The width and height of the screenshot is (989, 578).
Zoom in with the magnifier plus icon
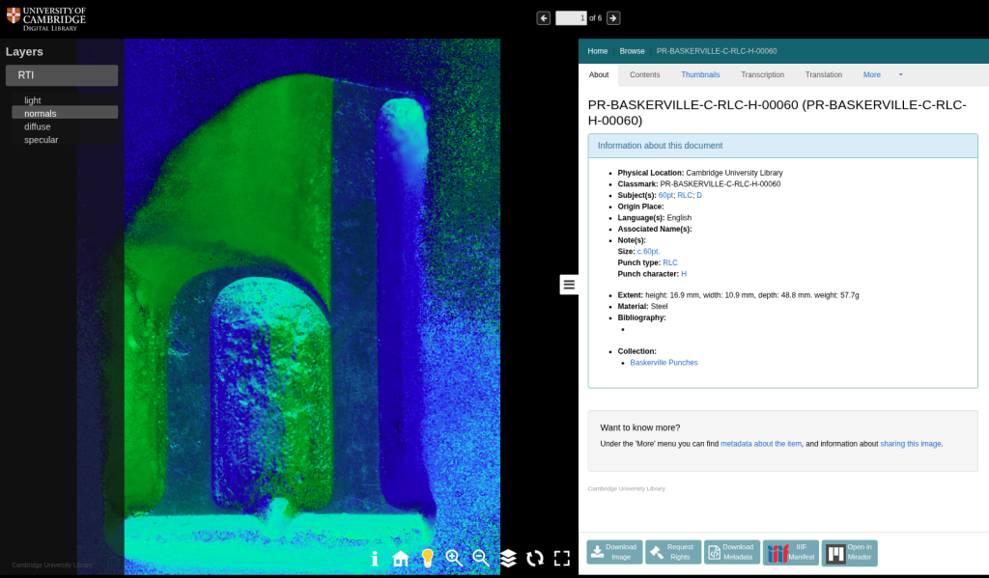tap(454, 559)
